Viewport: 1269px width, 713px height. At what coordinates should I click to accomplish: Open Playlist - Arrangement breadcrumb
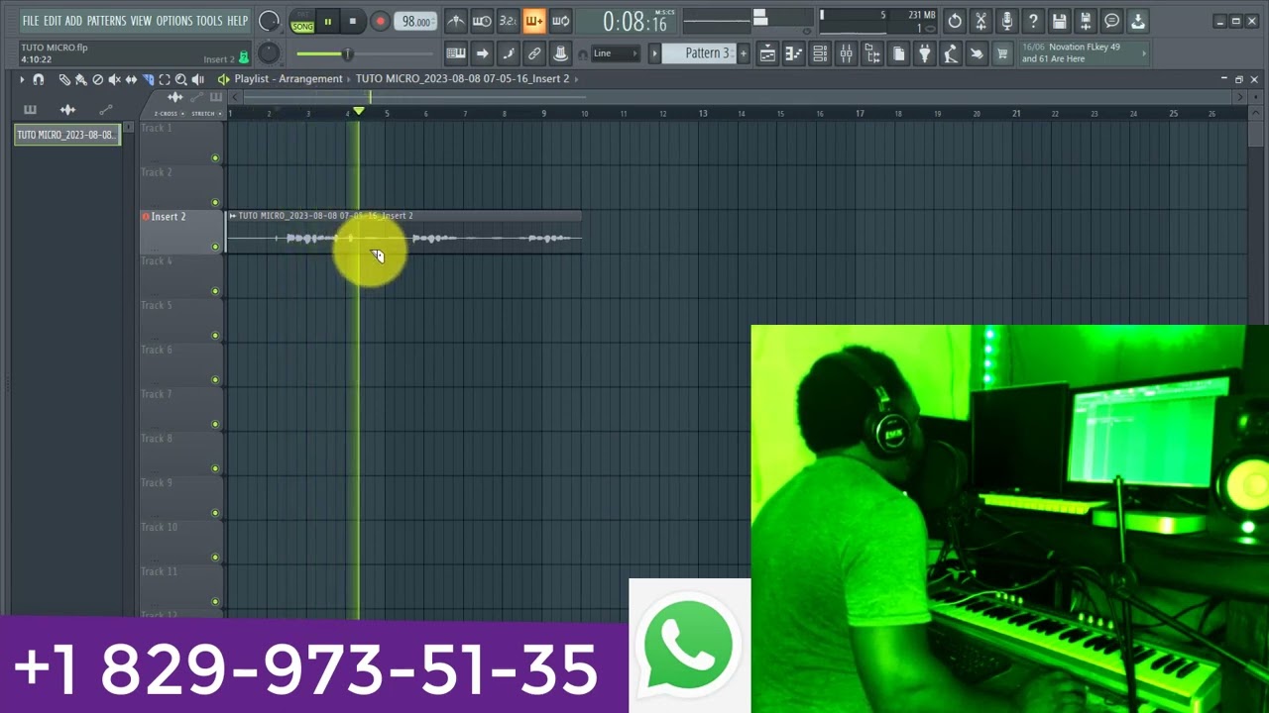tap(288, 78)
